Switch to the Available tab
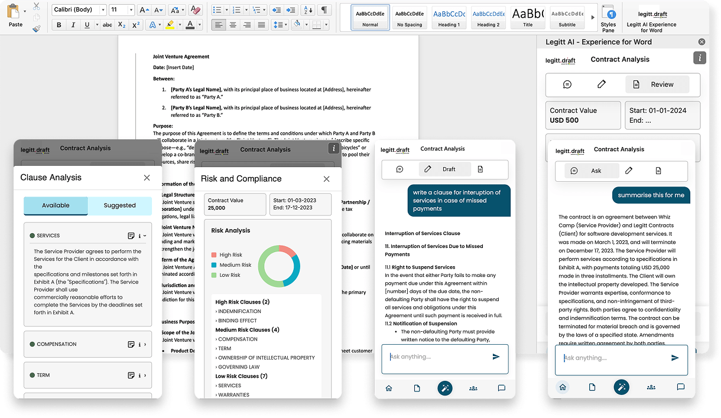This screenshot has width=721, height=418. tap(56, 205)
